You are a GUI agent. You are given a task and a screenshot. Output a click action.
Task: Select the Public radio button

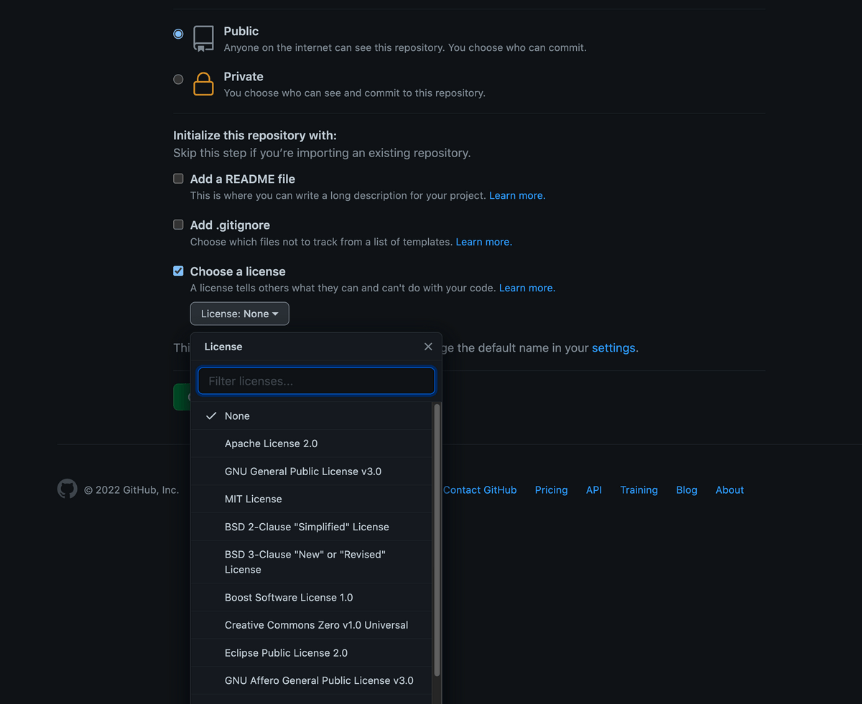point(178,34)
